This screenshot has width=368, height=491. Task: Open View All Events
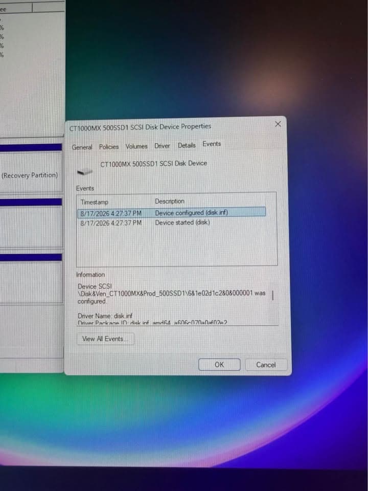[105, 339]
